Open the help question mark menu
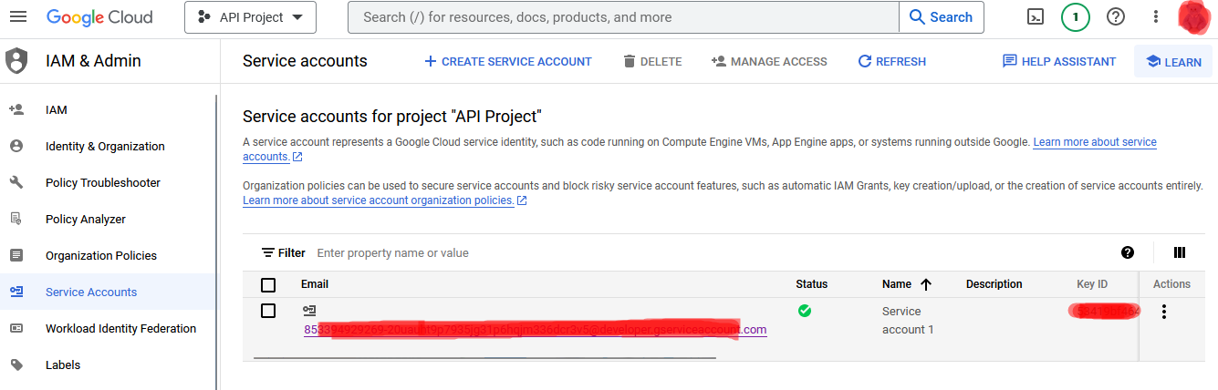This screenshot has width=1218, height=390. point(1115,17)
